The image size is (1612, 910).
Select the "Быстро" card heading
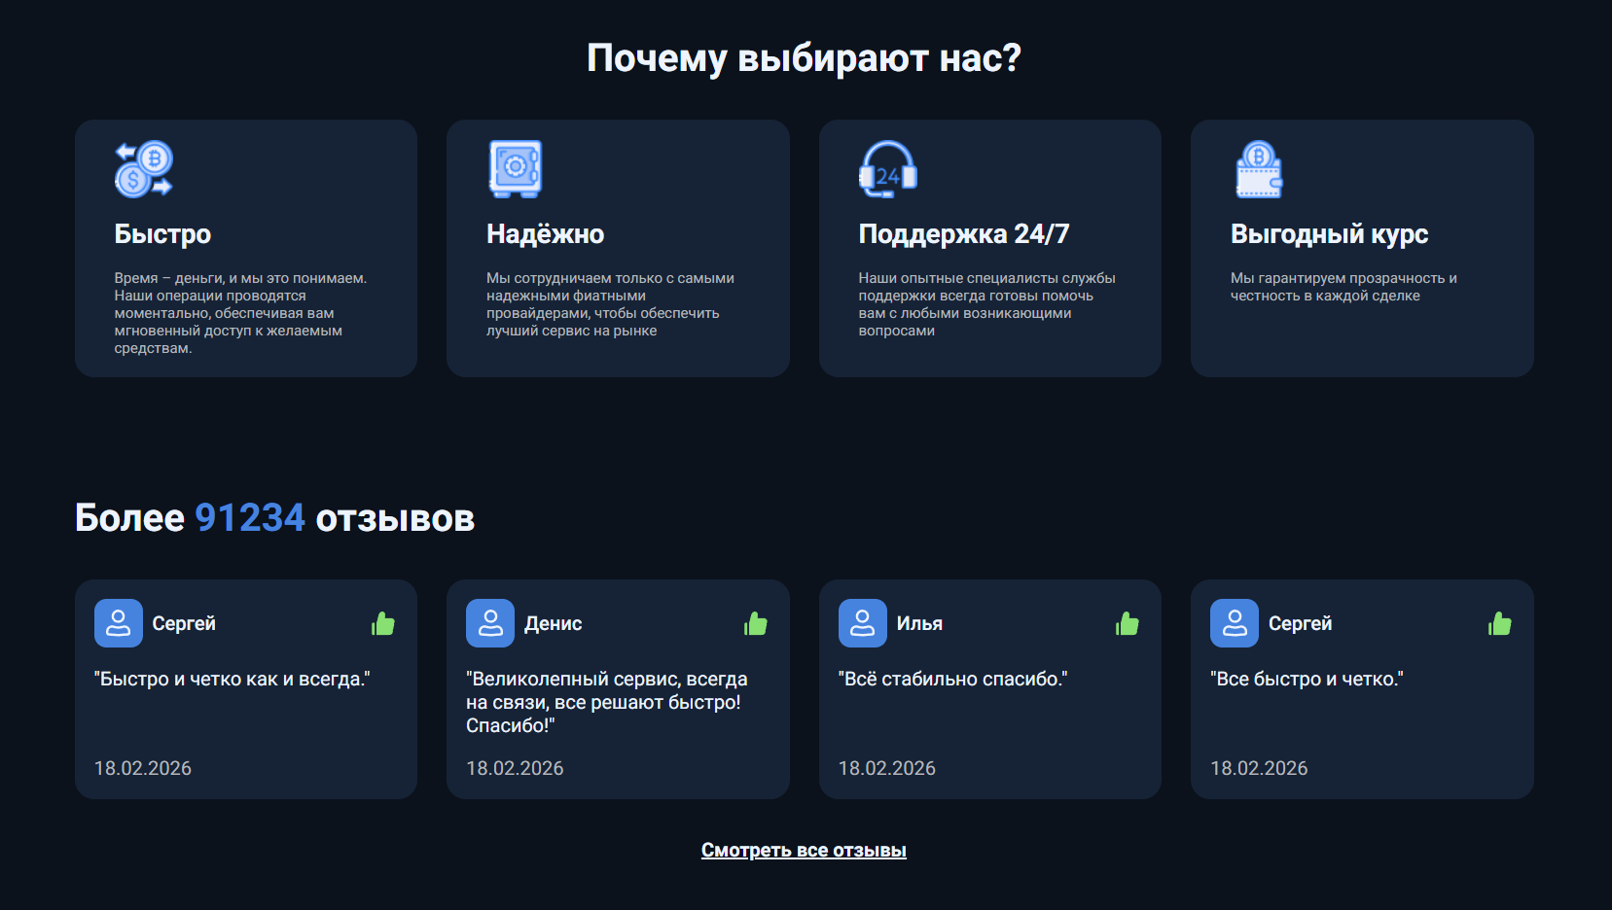pyautogui.click(x=162, y=234)
